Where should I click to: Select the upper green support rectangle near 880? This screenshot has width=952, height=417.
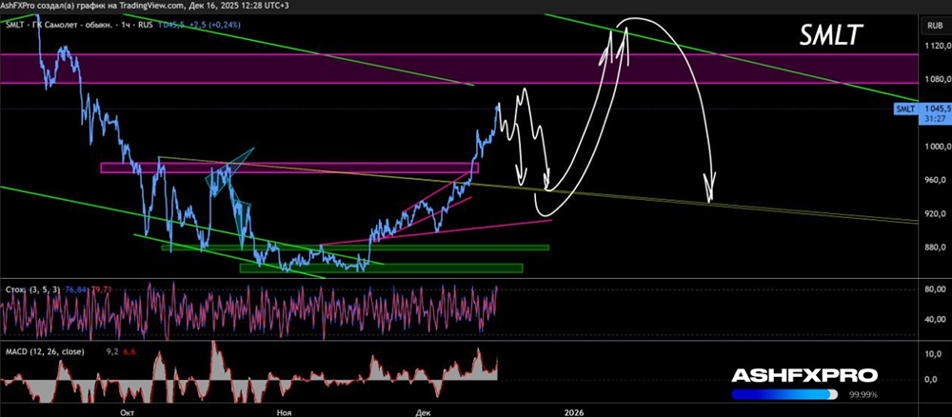(355, 248)
